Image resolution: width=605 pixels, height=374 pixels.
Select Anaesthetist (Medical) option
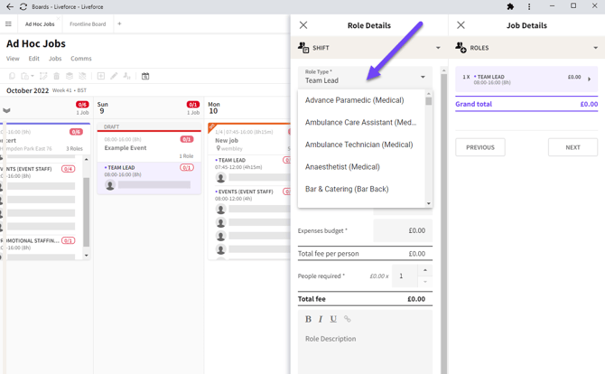pos(361,167)
